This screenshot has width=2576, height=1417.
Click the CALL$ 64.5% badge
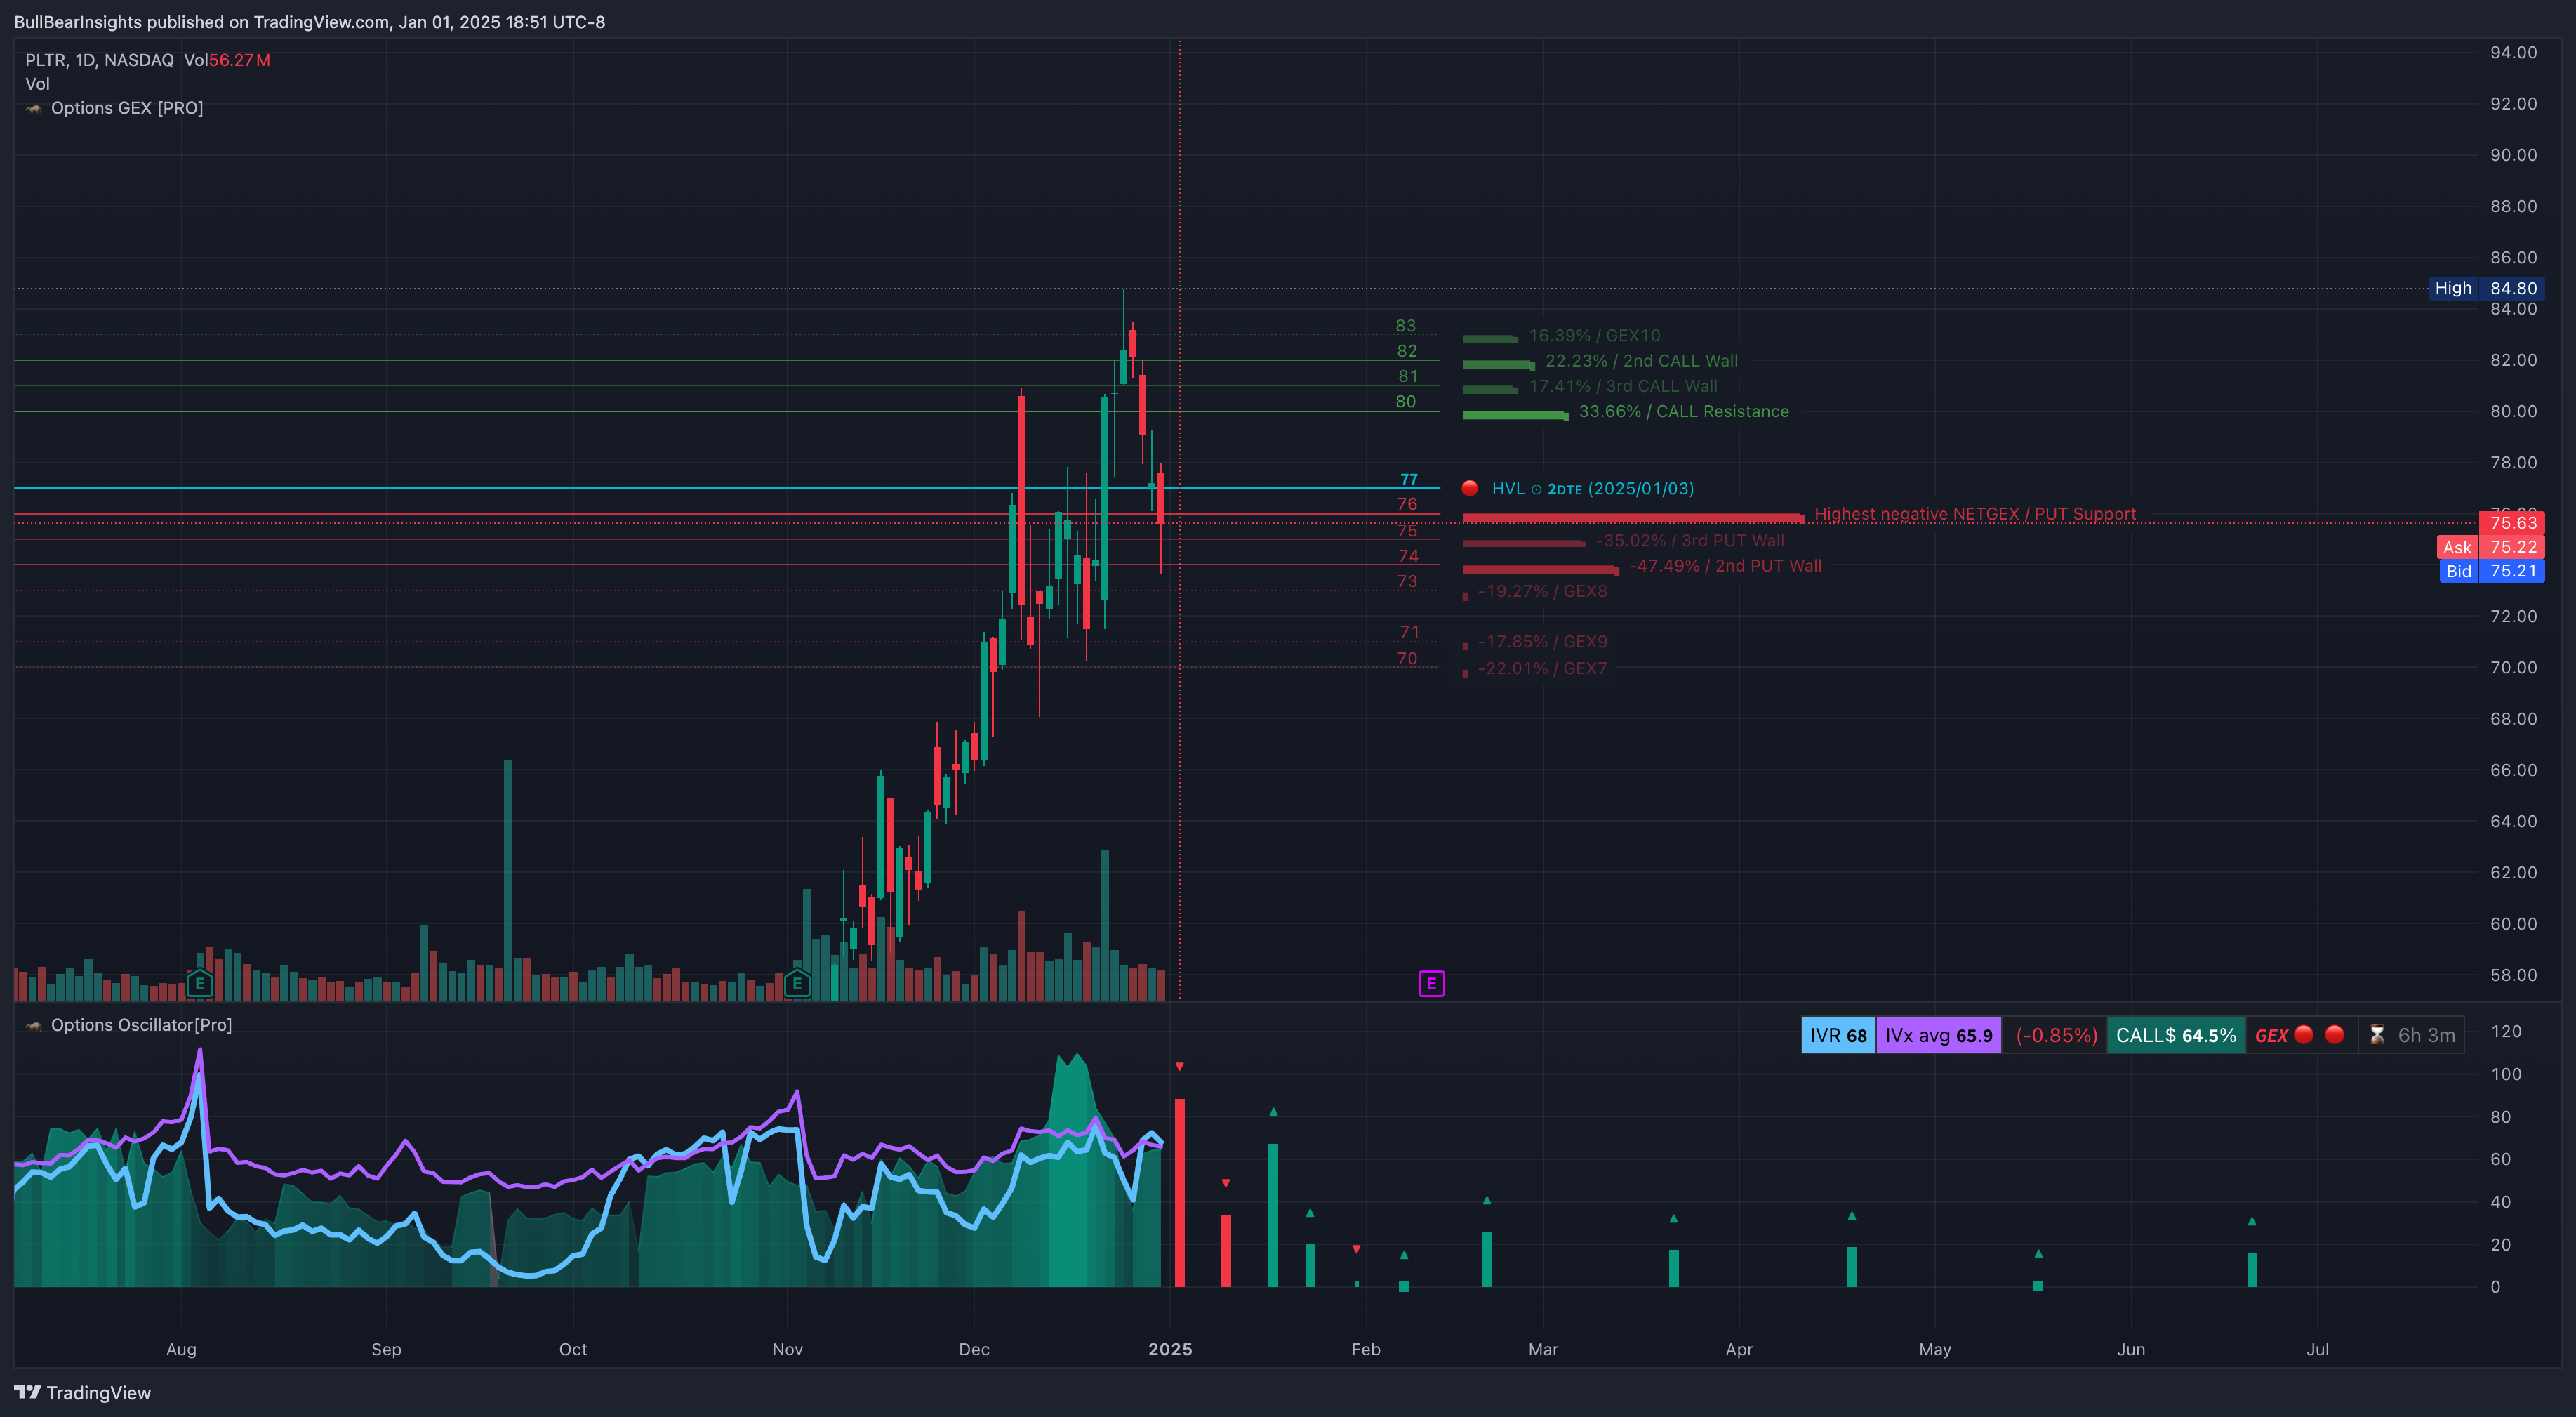pyautogui.click(x=2176, y=1035)
